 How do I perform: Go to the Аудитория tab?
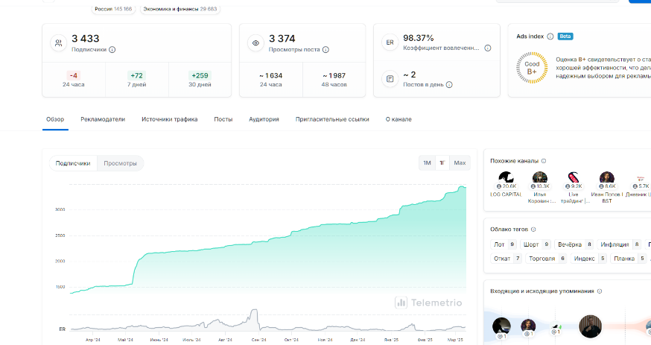click(264, 119)
